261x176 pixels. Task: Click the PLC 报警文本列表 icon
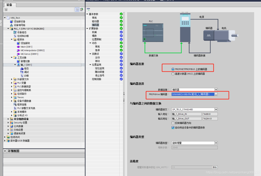click(15, 108)
